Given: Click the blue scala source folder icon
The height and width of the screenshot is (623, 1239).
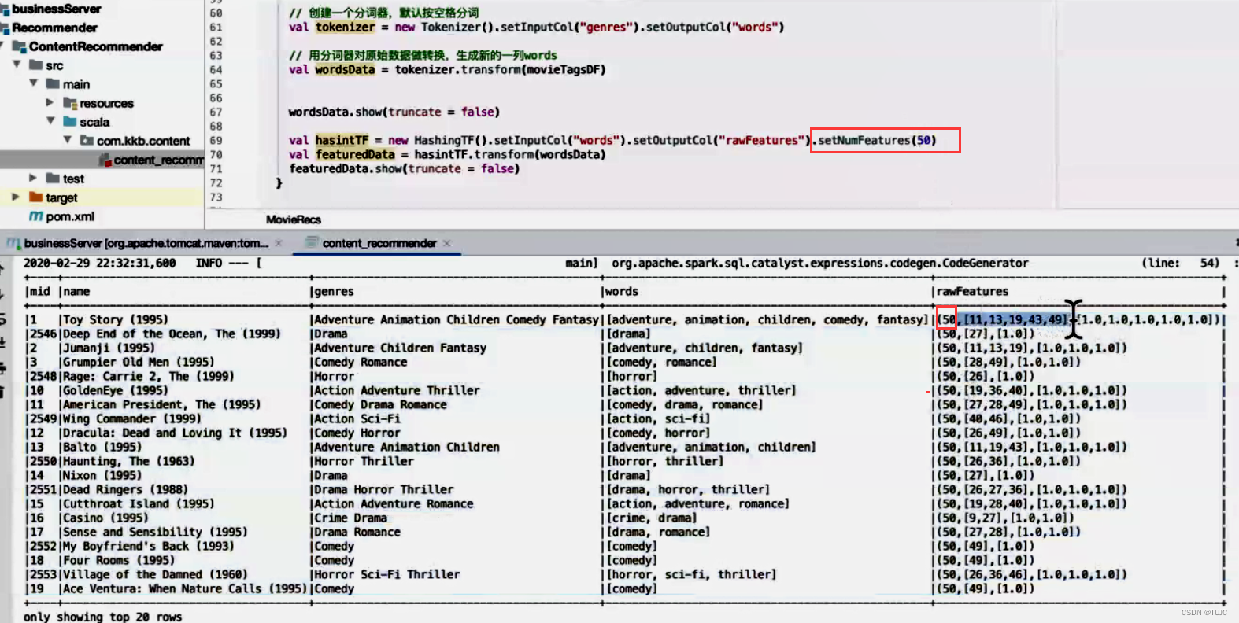Looking at the screenshot, I should 70,121.
